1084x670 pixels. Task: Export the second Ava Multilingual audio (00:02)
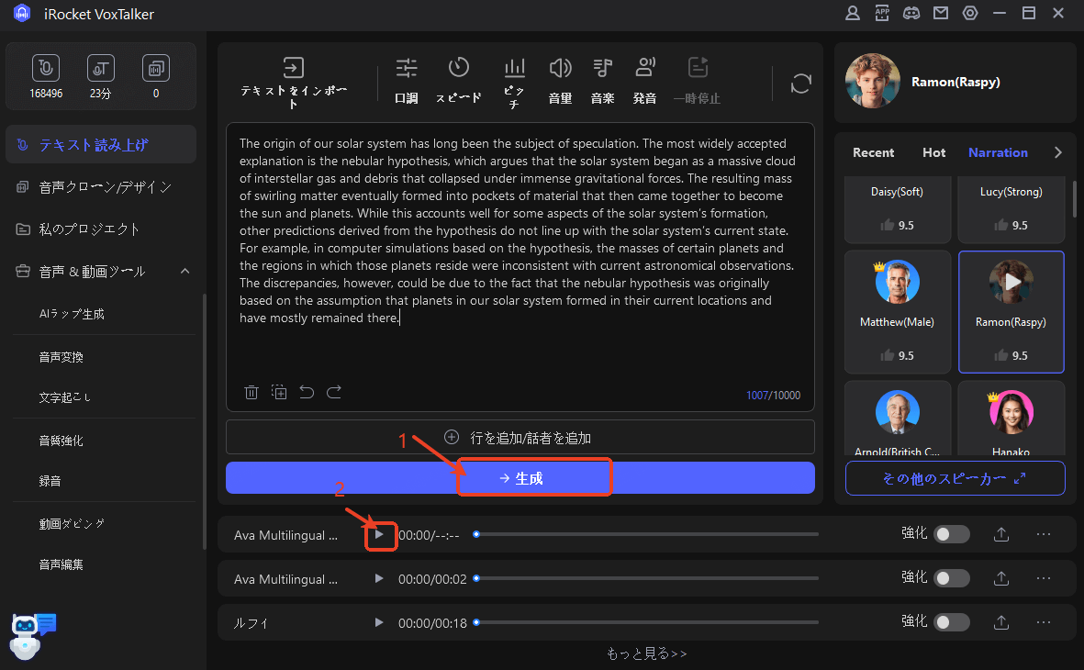[x=1001, y=579]
